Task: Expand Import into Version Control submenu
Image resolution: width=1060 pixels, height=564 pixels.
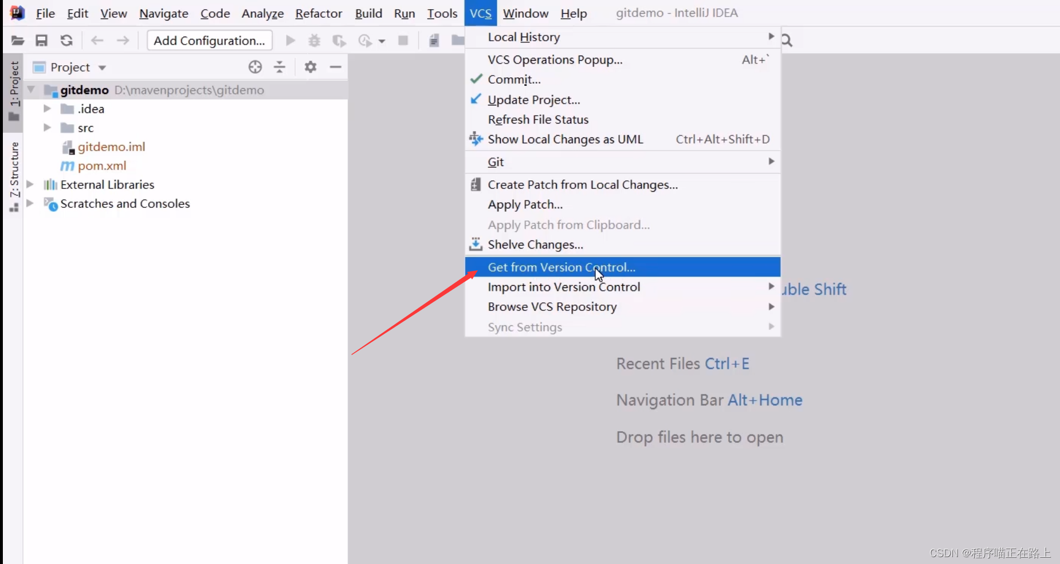Action: 623,287
